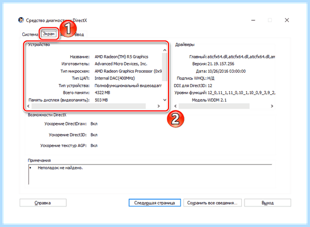Select the text AMD Radeon(TM) R5 Graphics
Viewport: 310px width, 227px height.
(x=121, y=57)
